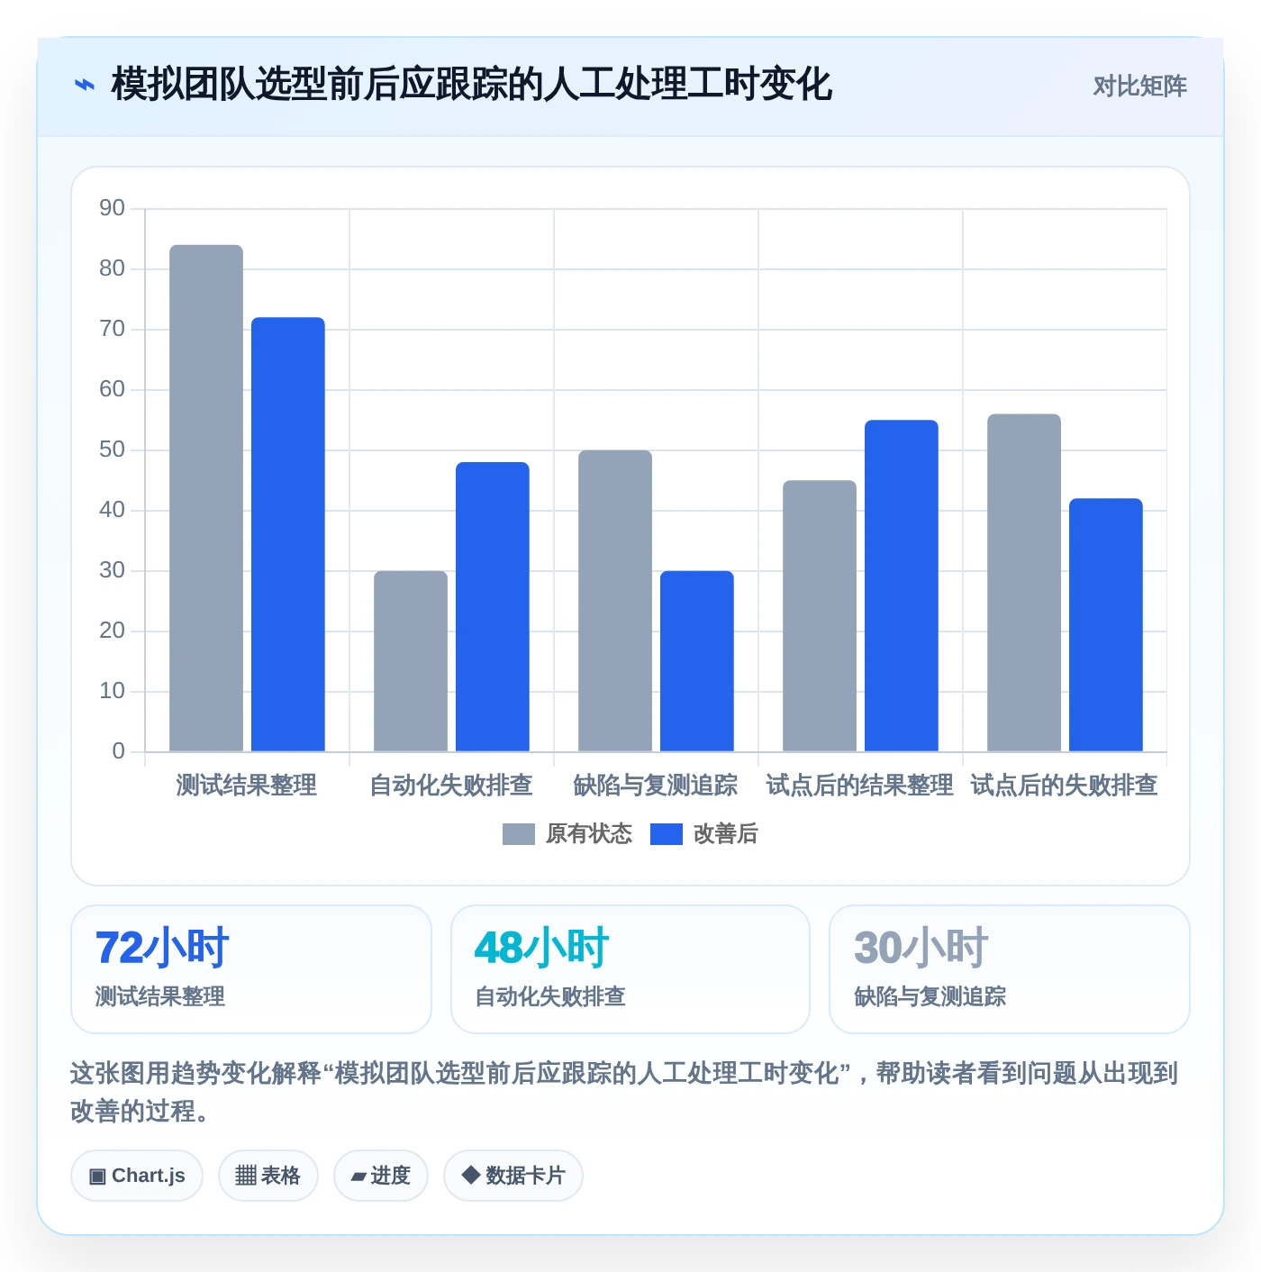Click gray bar for 自动化失败排查
This screenshot has height=1272, width=1261.
(411, 661)
